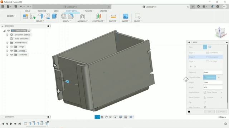Click the Unfold tool icon
229x128 pixels.
click(x=47, y=16)
